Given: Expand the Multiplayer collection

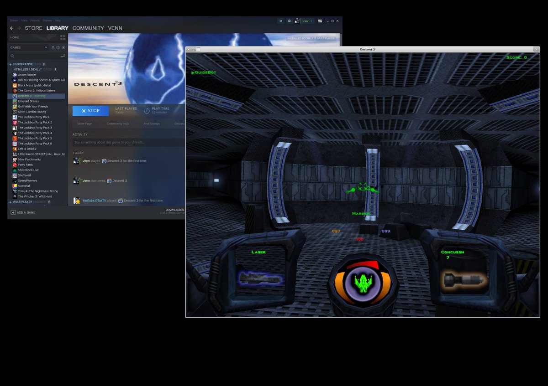Looking at the screenshot, I should [x=11, y=201].
